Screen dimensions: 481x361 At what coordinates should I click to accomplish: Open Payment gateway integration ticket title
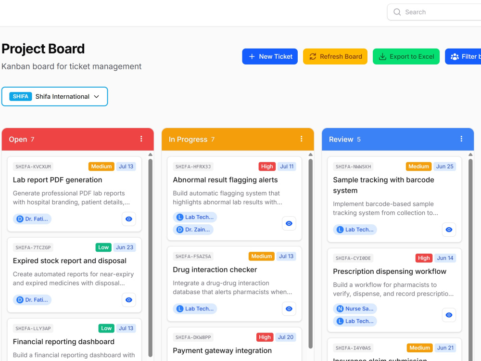[222, 351]
